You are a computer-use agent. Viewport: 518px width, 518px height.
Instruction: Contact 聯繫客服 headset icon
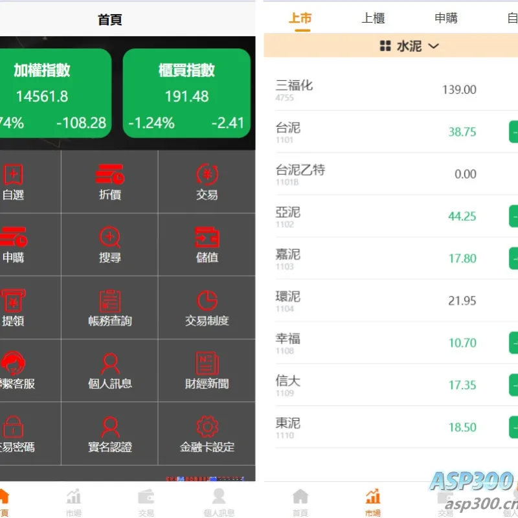click(x=13, y=363)
